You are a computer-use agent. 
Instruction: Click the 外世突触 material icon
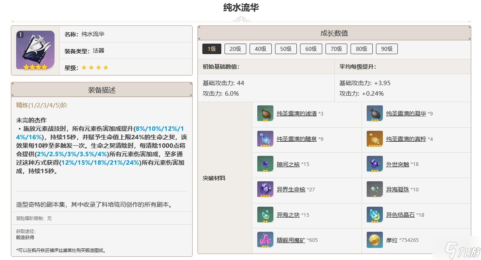pos(374,164)
